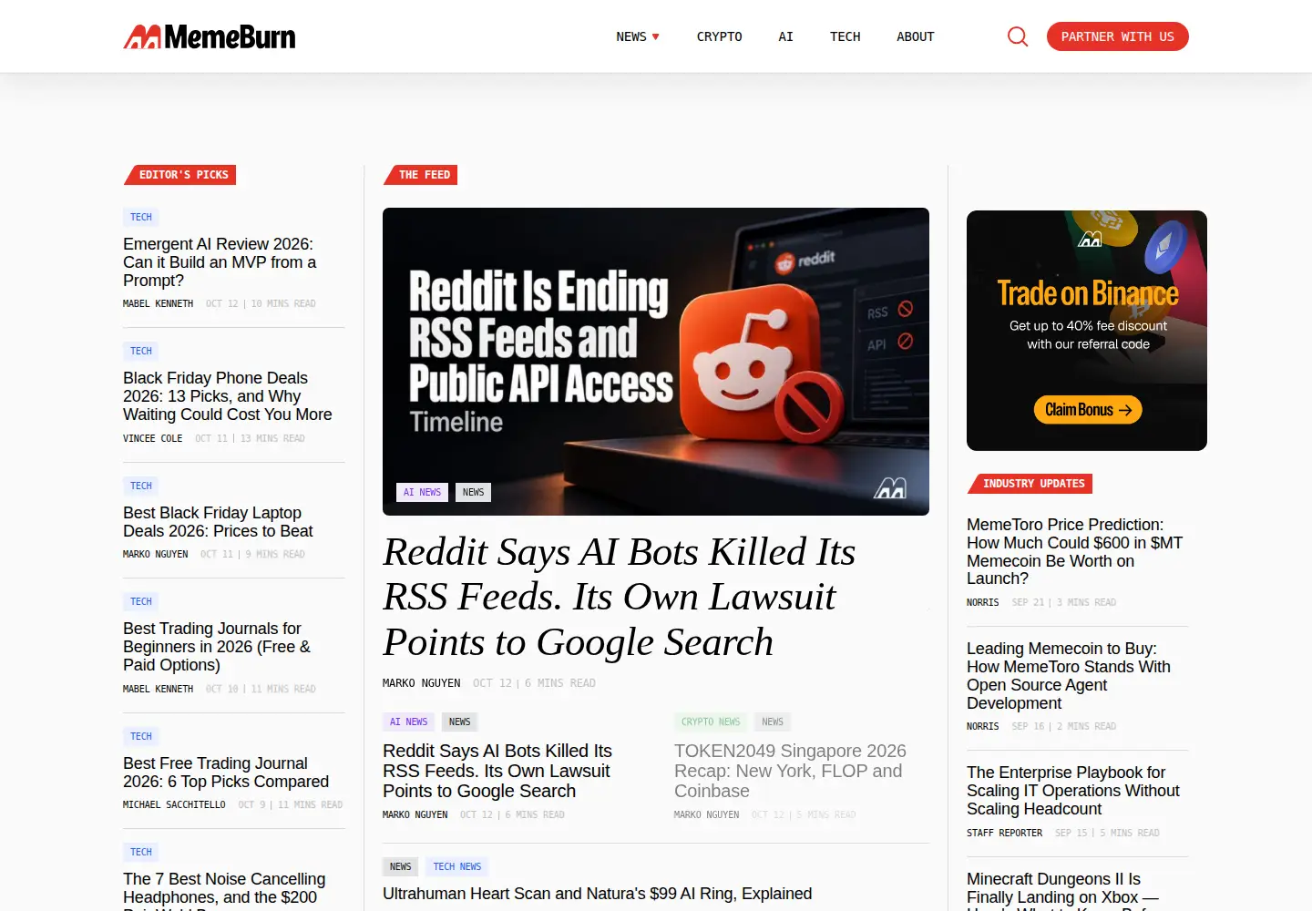The height and width of the screenshot is (911, 1312).
Task: Click the Industry Updates section label
Action: pyautogui.click(x=1030, y=484)
